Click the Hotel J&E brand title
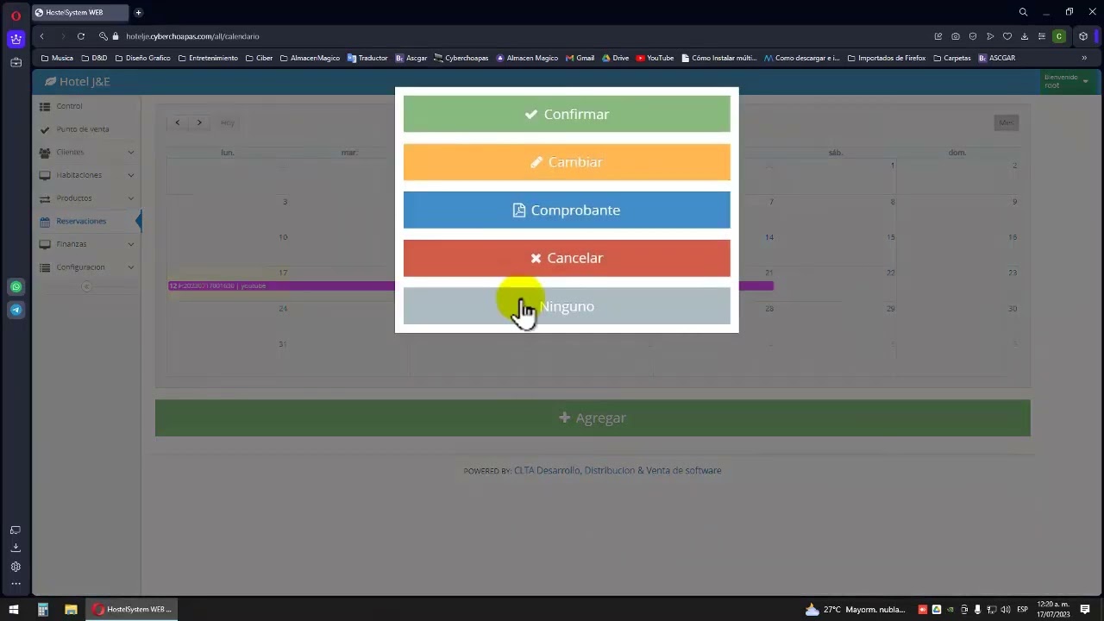The width and height of the screenshot is (1104, 621). [x=78, y=81]
